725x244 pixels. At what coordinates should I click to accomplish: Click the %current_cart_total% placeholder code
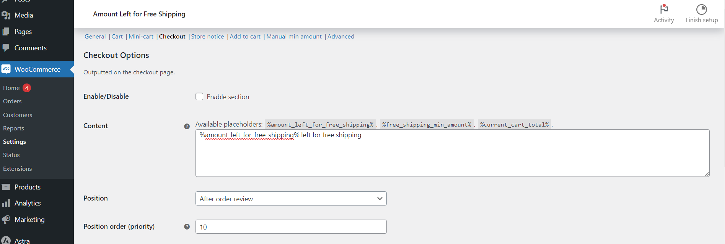point(515,125)
